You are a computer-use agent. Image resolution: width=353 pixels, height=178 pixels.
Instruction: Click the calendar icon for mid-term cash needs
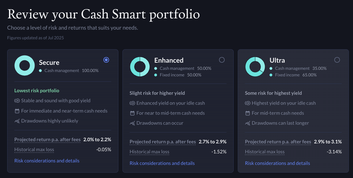(x=248, y=113)
